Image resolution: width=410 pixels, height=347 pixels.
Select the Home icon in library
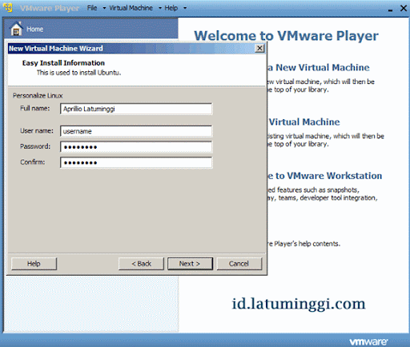point(16,29)
